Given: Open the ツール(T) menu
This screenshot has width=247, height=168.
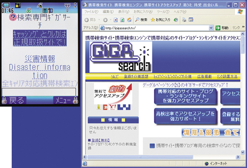Looking at the screenshot, I should pyautogui.click(x=163, y=12).
